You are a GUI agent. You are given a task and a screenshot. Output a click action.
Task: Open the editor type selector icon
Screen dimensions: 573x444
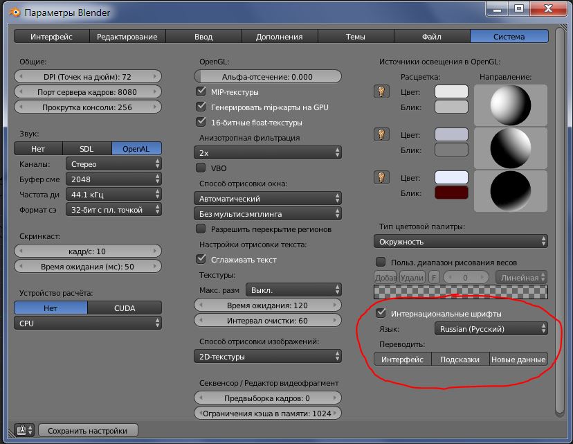[x=24, y=430]
